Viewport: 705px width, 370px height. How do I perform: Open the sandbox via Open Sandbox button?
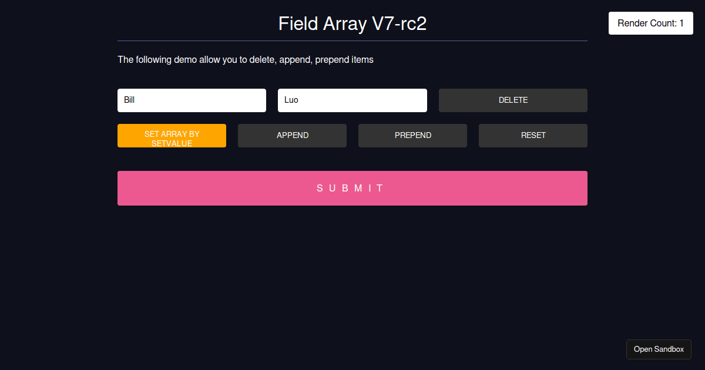pyautogui.click(x=658, y=349)
